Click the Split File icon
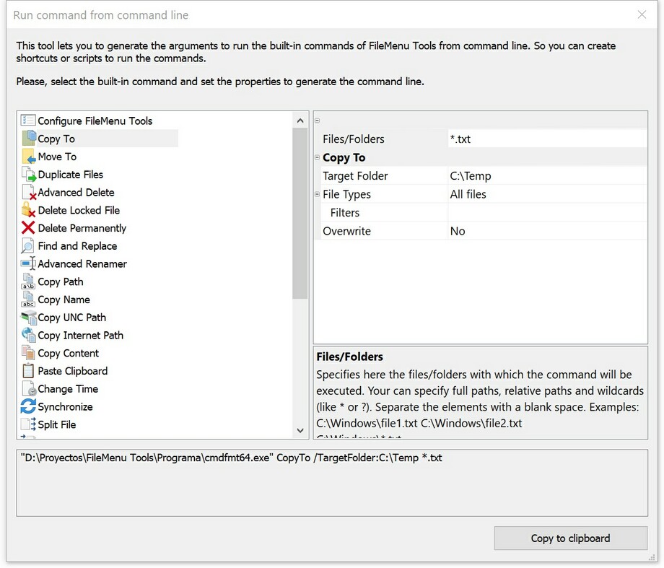 [28, 424]
